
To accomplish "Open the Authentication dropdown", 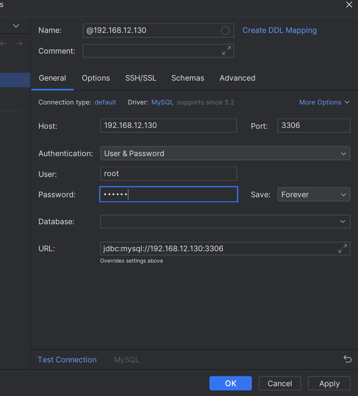I will (x=225, y=153).
